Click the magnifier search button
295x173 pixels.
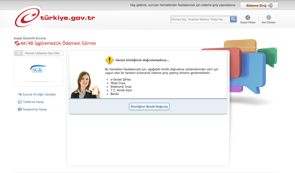[234, 19]
